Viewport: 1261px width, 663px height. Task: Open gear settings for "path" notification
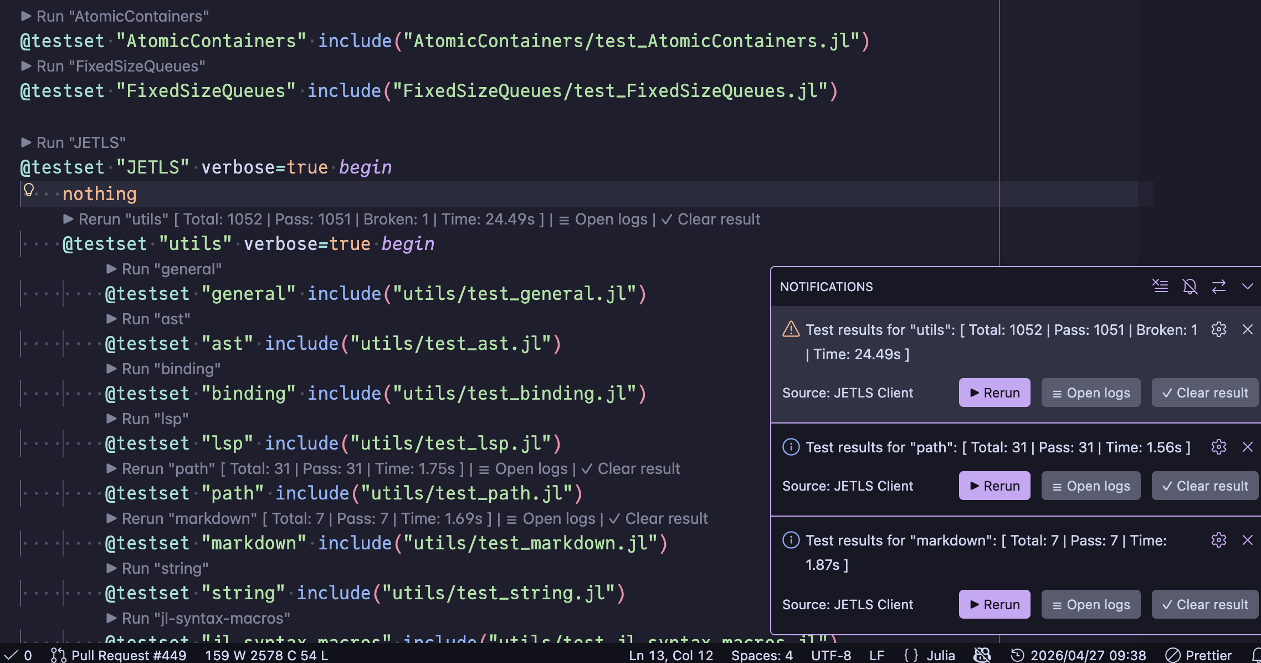point(1219,447)
